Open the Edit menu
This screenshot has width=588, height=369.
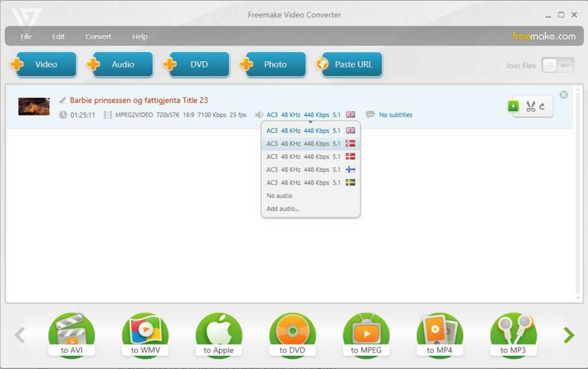coord(58,37)
